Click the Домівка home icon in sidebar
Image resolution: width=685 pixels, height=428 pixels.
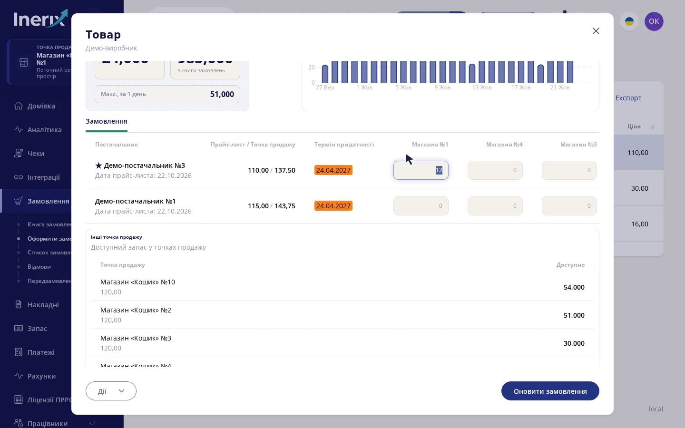(x=19, y=106)
